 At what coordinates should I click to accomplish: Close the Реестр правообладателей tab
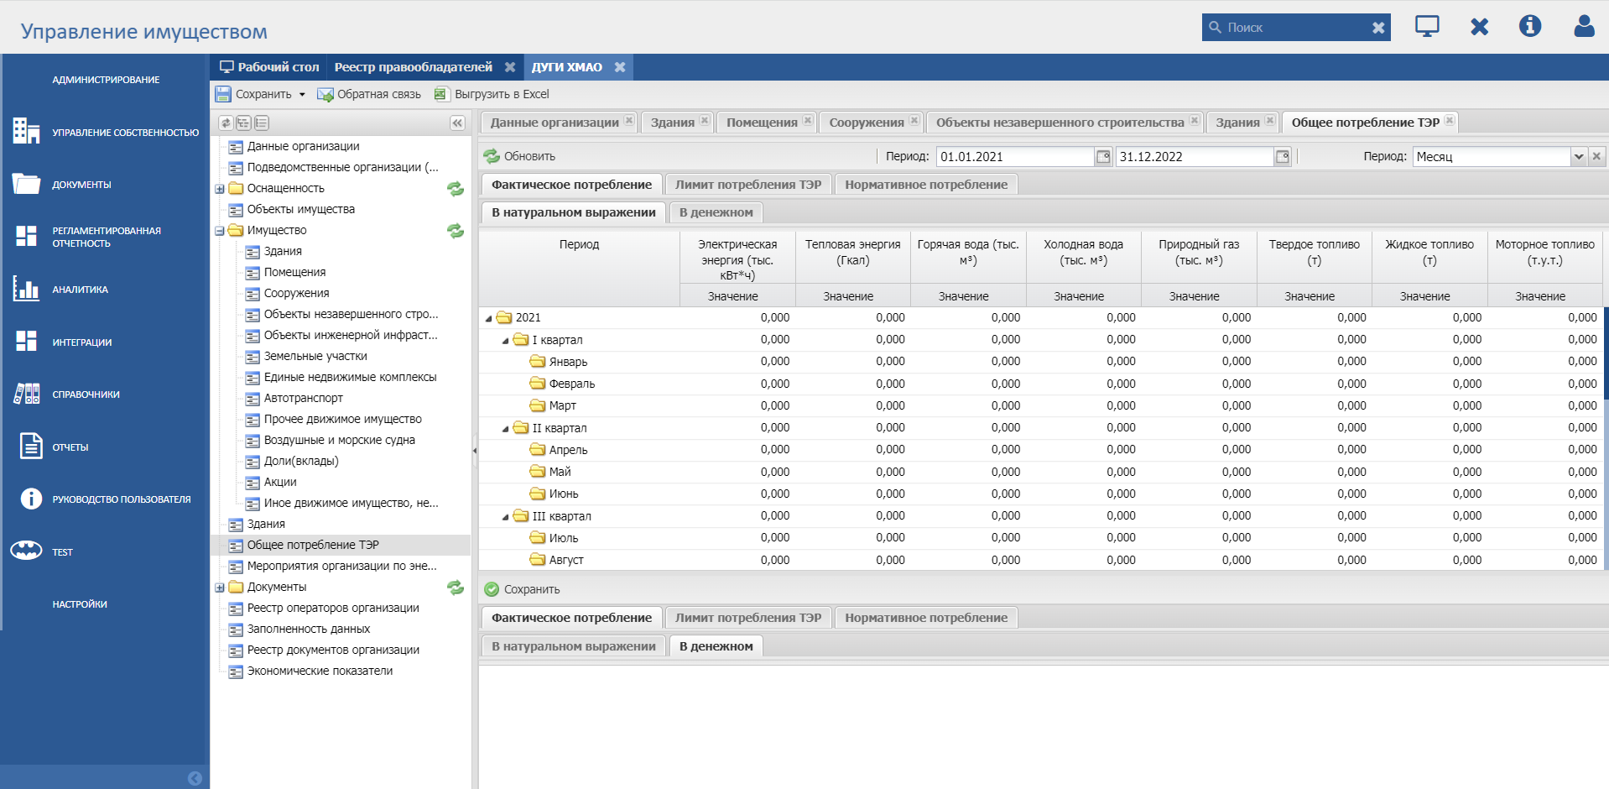click(509, 67)
